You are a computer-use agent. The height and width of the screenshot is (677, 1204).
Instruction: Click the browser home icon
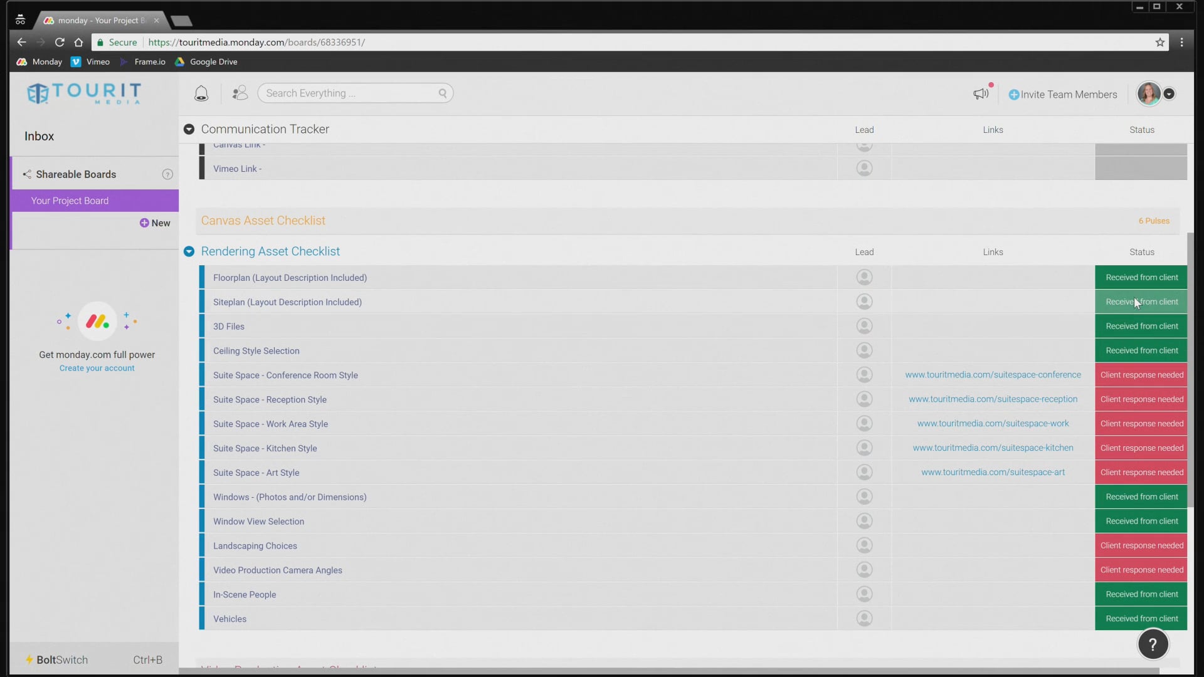pos(78,42)
